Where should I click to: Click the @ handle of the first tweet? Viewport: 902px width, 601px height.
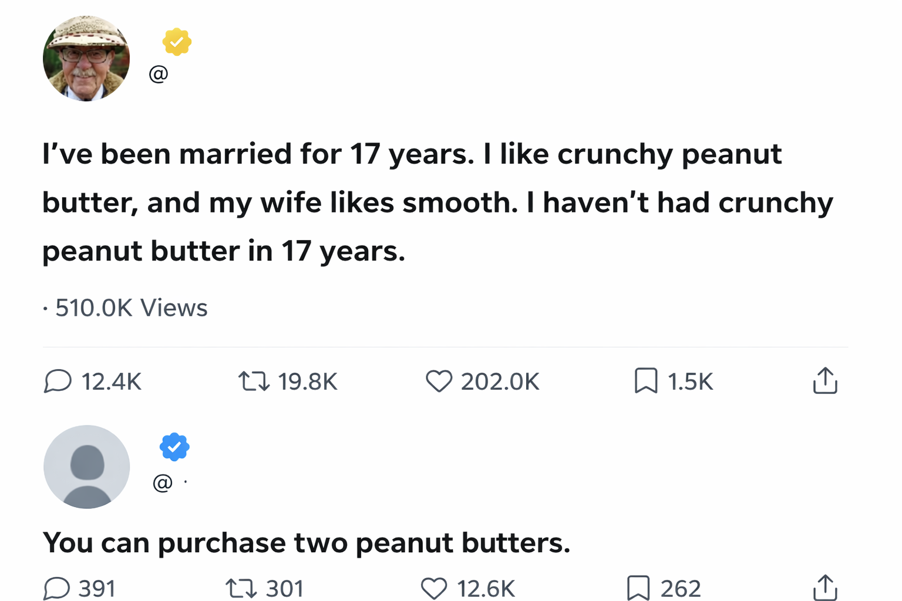(x=157, y=73)
